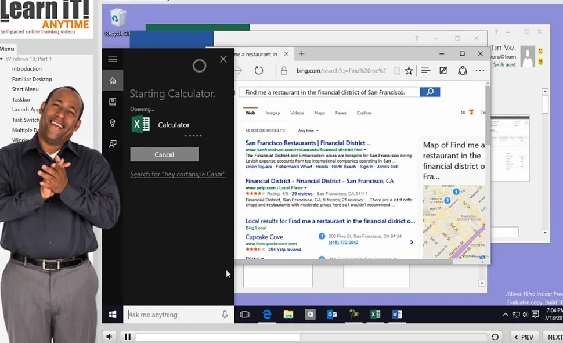Make a Web Note in Edge

coord(443,71)
